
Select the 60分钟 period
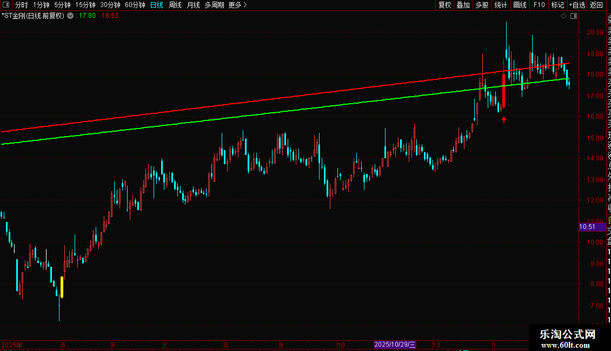[135, 5]
